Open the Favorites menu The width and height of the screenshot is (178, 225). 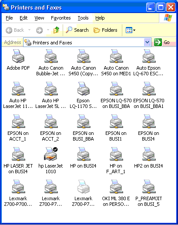pos(61,18)
